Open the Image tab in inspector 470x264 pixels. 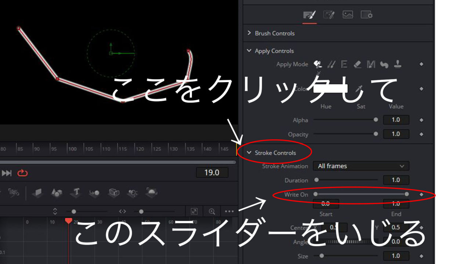tap(348, 15)
